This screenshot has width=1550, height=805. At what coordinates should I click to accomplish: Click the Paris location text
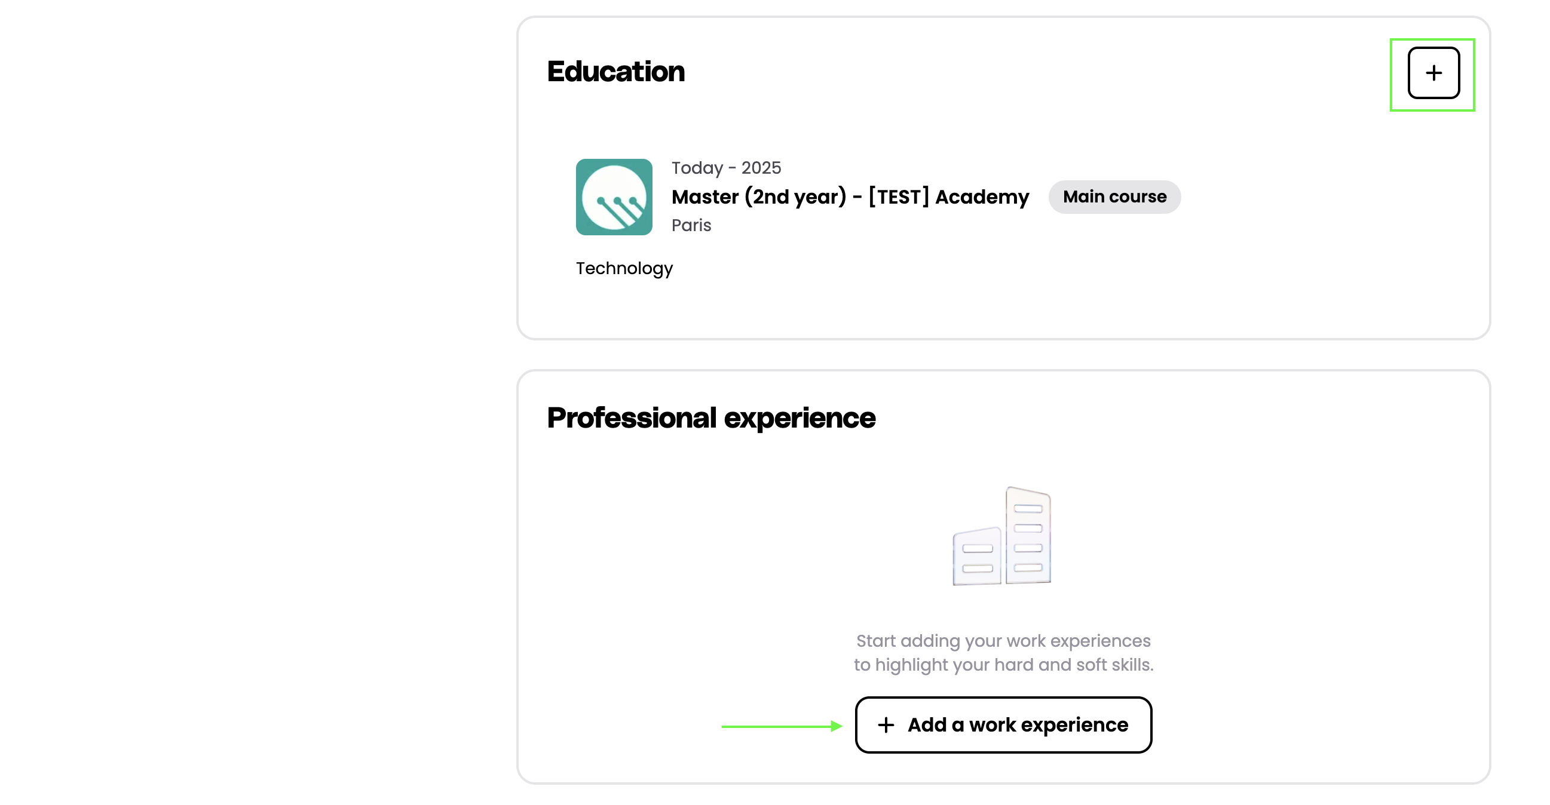(x=691, y=225)
